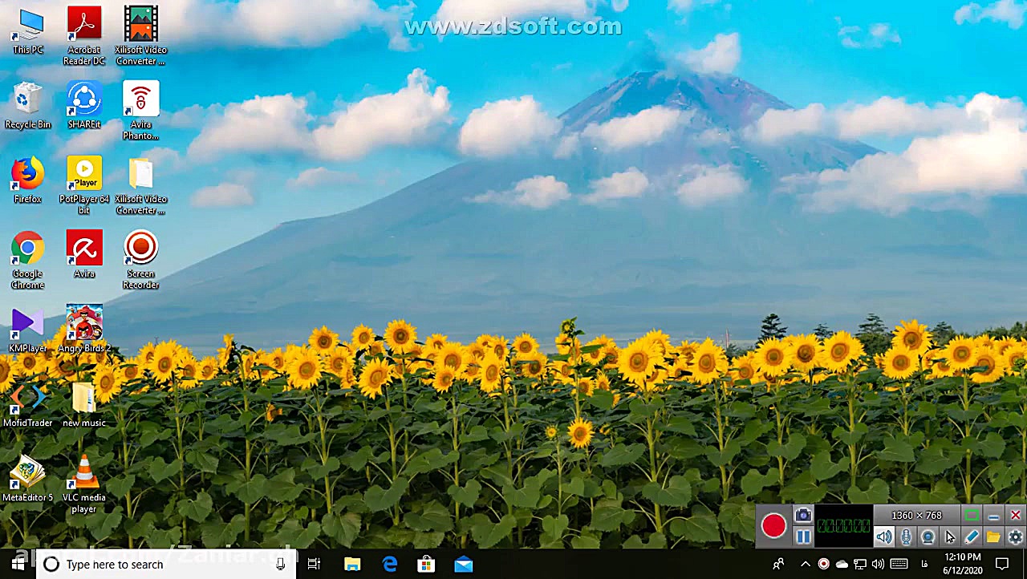Expand hidden system tray icons chevron
The width and height of the screenshot is (1027, 579).
[806, 565]
